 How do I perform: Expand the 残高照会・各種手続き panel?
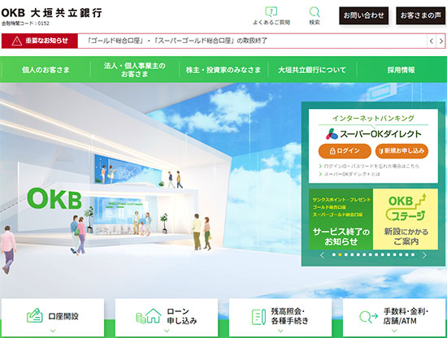(x=280, y=318)
